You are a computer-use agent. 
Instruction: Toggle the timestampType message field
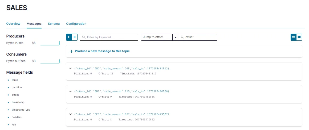pos(21,110)
